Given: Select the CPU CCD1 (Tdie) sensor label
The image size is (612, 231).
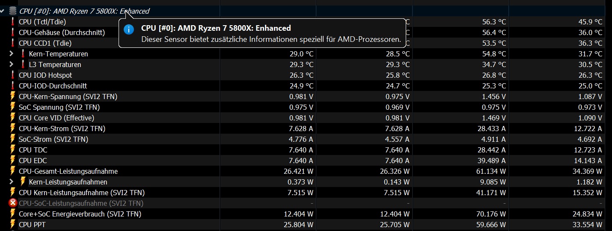Looking at the screenshot, I should (x=45, y=43).
